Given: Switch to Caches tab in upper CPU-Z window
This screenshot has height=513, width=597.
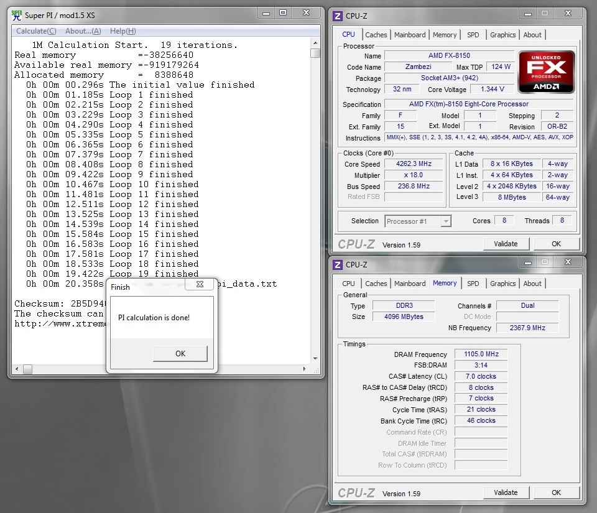Looking at the screenshot, I should (376, 35).
